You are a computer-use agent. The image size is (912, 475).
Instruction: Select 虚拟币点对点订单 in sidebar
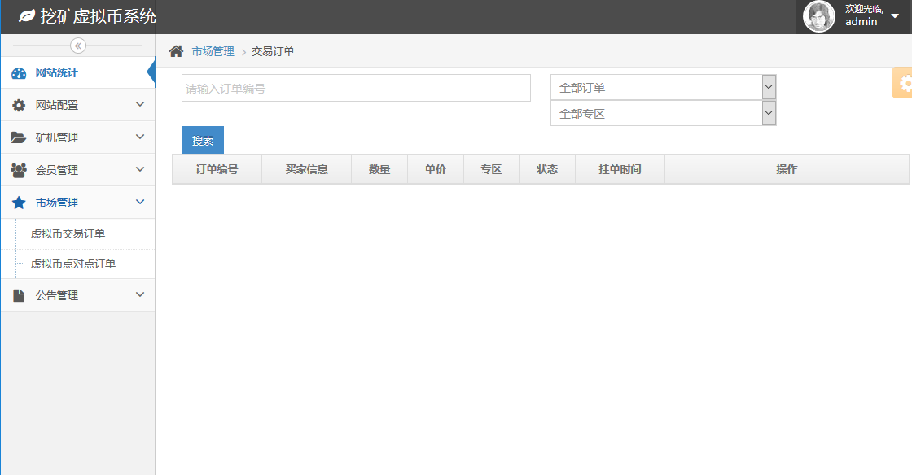click(72, 264)
